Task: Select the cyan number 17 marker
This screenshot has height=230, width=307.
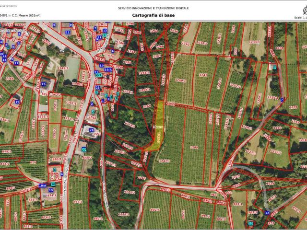Action: point(105,35)
